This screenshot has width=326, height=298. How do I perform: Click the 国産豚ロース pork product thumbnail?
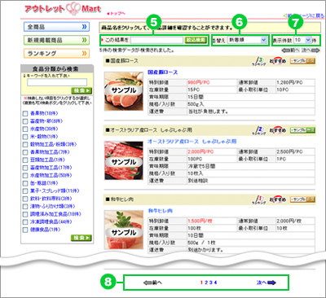(124, 91)
